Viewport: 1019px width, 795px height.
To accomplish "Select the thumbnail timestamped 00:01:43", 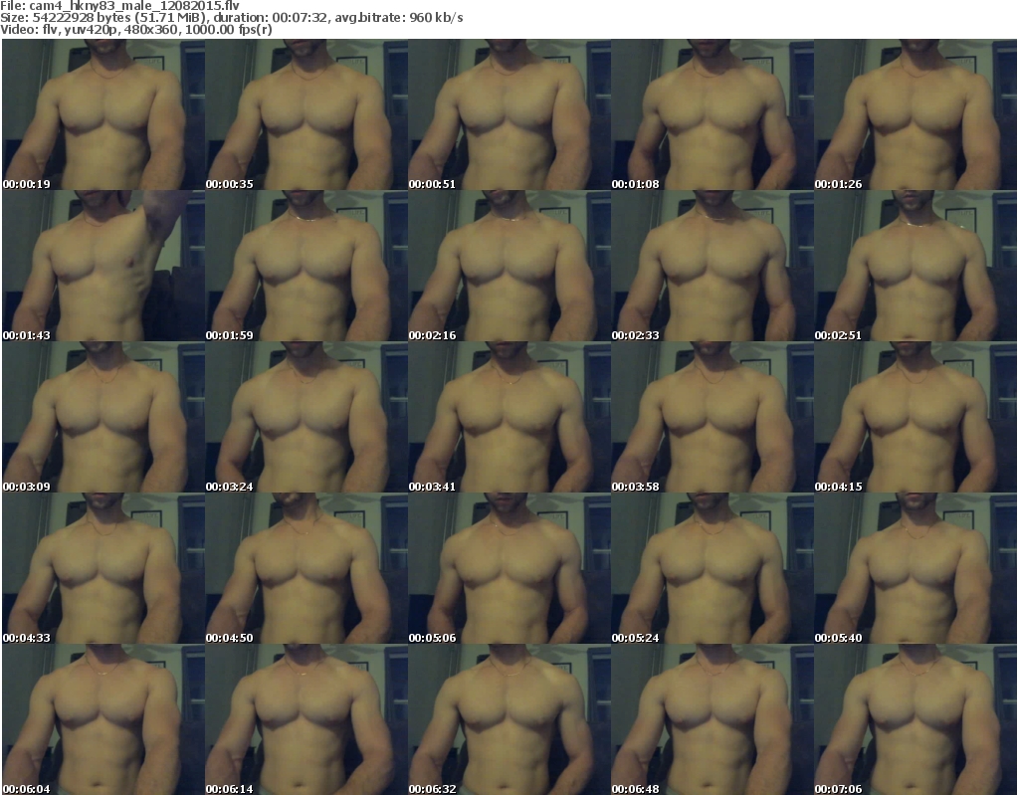I will click(103, 266).
